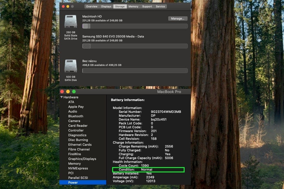Click the Bez názvu storage bar
Viewport: 284px width, 189px height.
[135, 71]
